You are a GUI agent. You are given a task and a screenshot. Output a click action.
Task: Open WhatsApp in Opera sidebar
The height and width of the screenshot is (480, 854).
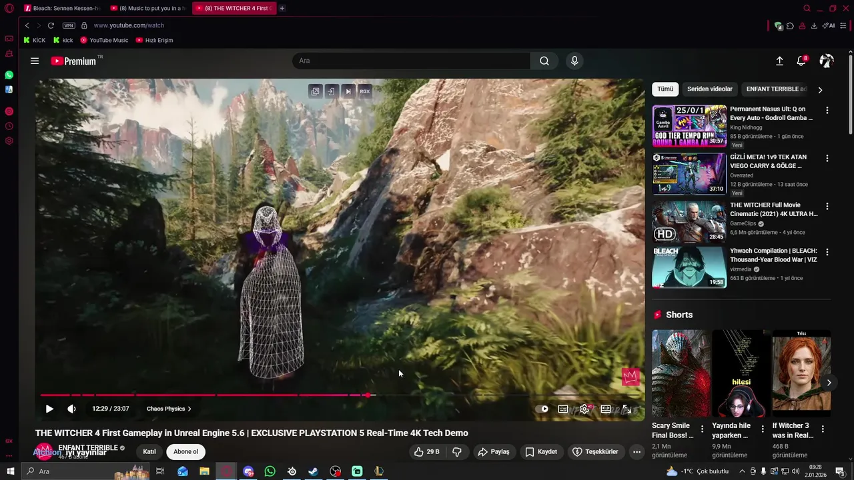click(9, 75)
